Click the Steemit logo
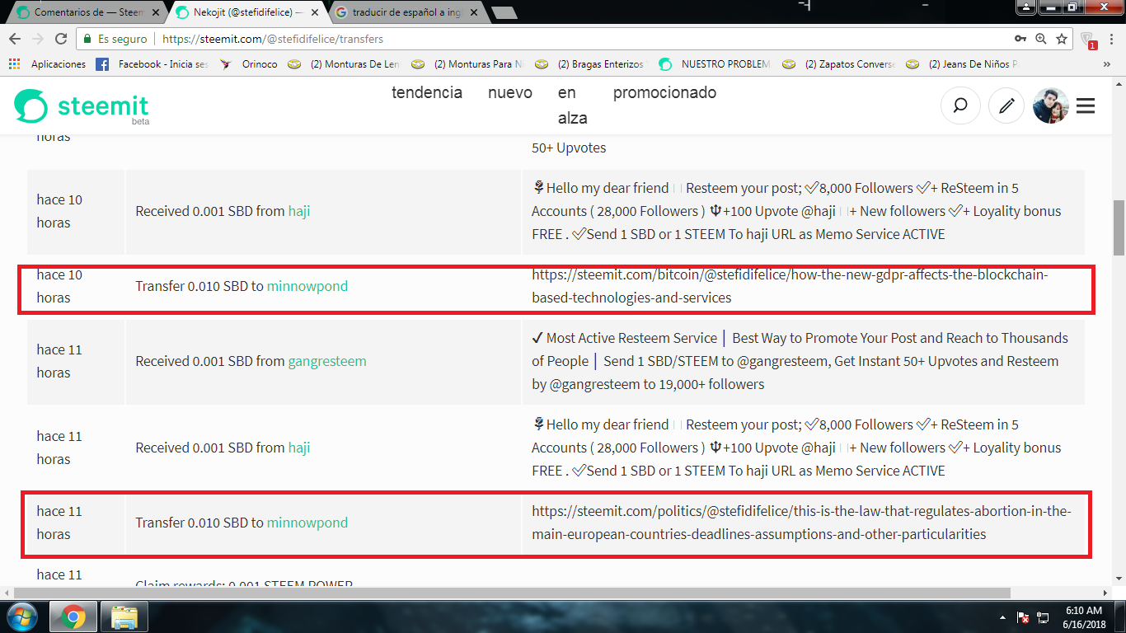The height and width of the screenshot is (633, 1126). point(82,107)
